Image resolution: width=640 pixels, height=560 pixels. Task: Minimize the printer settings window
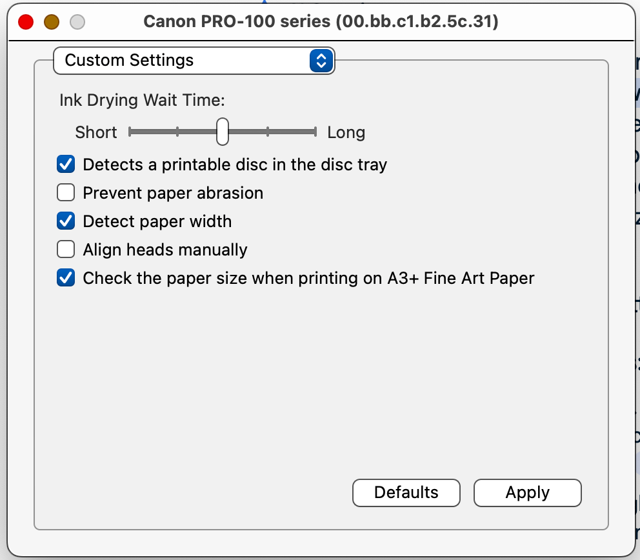tap(51, 21)
